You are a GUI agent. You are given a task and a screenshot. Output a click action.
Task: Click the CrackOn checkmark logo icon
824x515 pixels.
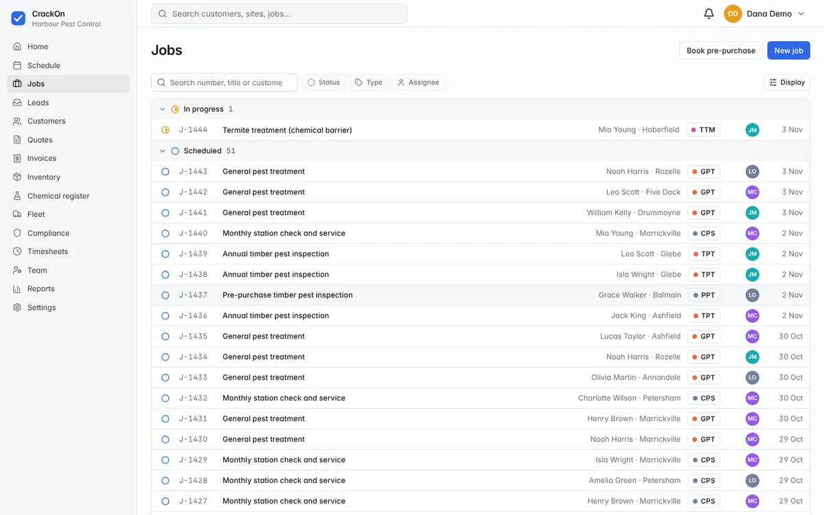coord(19,19)
